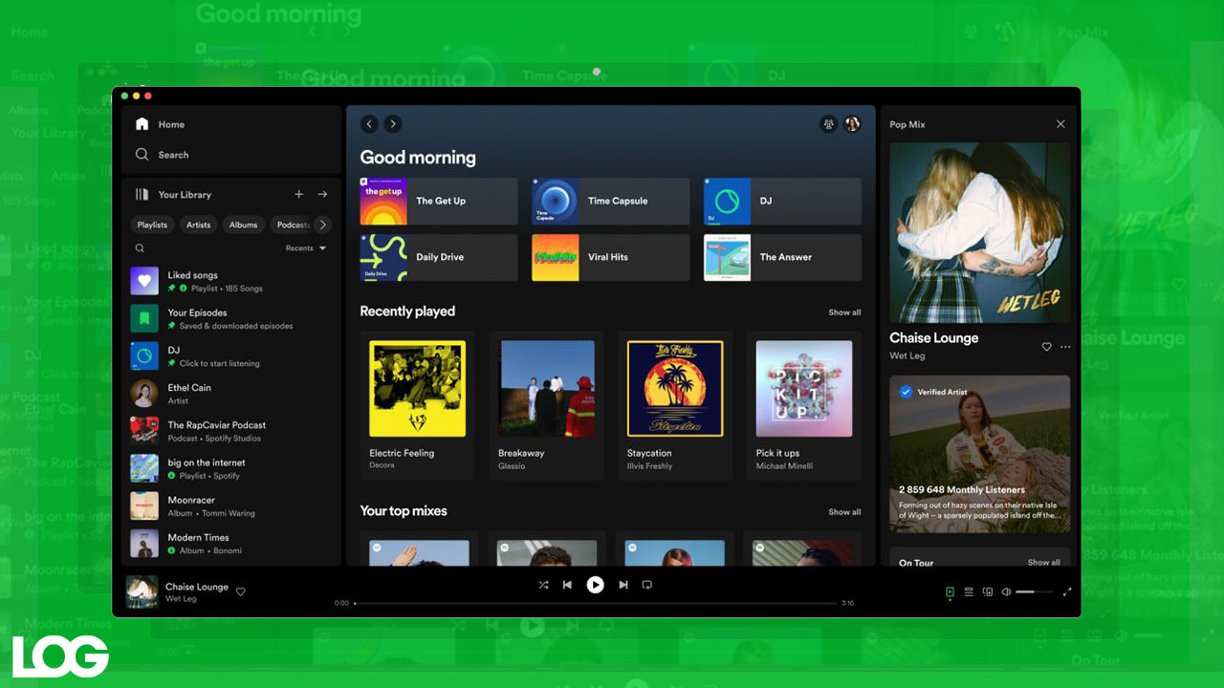
Task: Open The Get Up shortcut tile
Action: click(x=439, y=202)
